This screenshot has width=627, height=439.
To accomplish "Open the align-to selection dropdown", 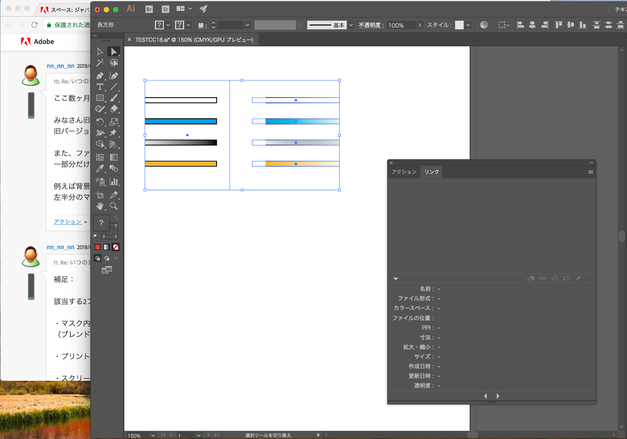I will point(503,25).
